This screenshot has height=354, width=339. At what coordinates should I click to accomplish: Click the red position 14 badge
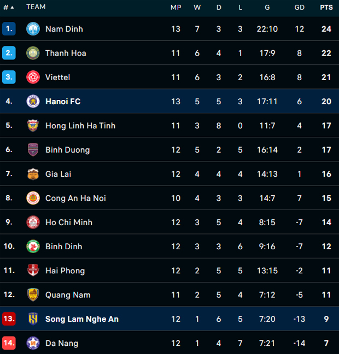pos(9,343)
